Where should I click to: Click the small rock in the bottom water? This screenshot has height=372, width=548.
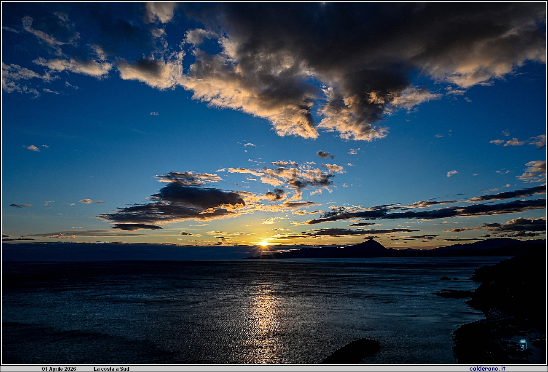tap(354, 349)
